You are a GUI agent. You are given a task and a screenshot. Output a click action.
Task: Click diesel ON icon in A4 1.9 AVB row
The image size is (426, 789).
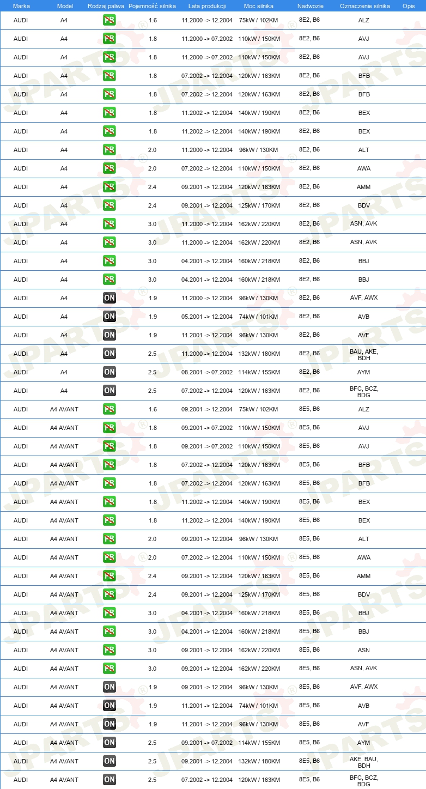point(109,317)
